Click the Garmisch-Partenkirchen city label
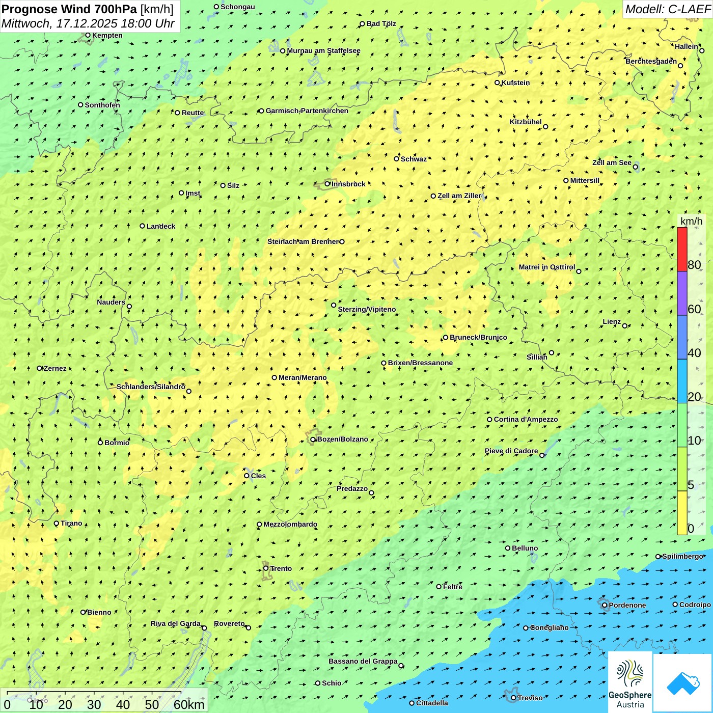Image resolution: width=713 pixels, height=713 pixels. click(307, 111)
